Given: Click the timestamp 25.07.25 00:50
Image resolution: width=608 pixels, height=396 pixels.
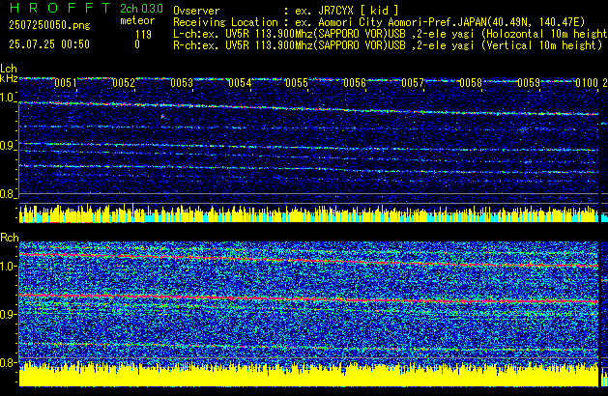Looking at the screenshot, I should pos(49,44).
